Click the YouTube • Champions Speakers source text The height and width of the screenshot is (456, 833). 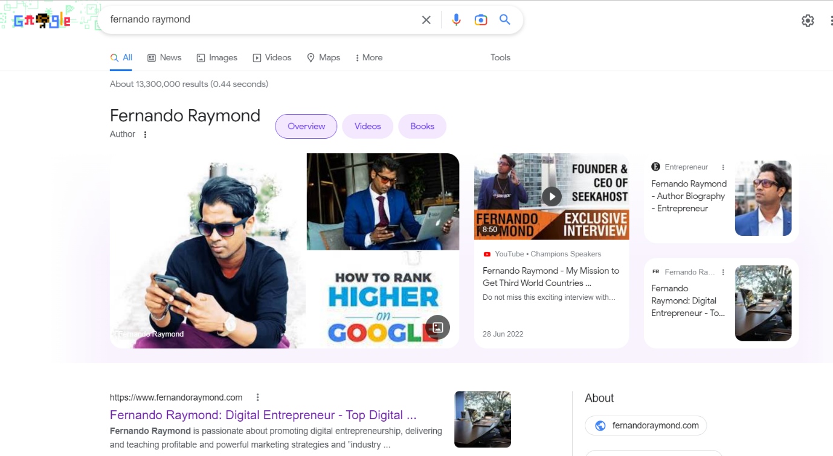(548, 254)
